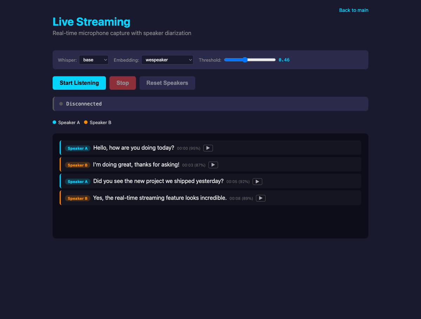The image size is (421, 319).
Task: Open the Whisper model dropdown
Action: tap(94, 60)
